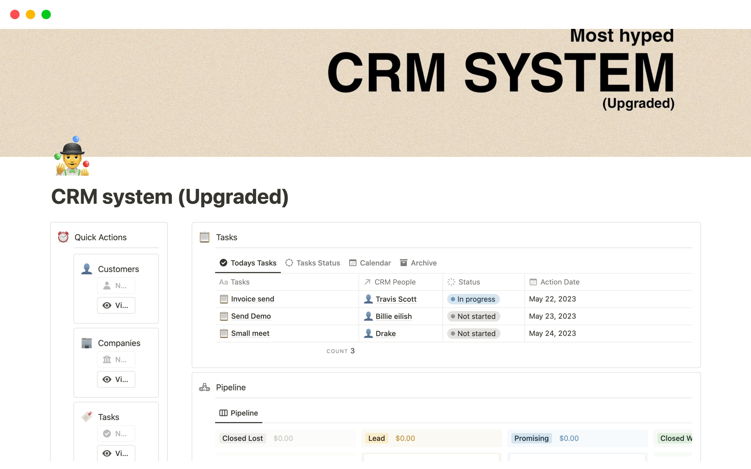Click the eye View button under Companies

[x=116, y=379]
